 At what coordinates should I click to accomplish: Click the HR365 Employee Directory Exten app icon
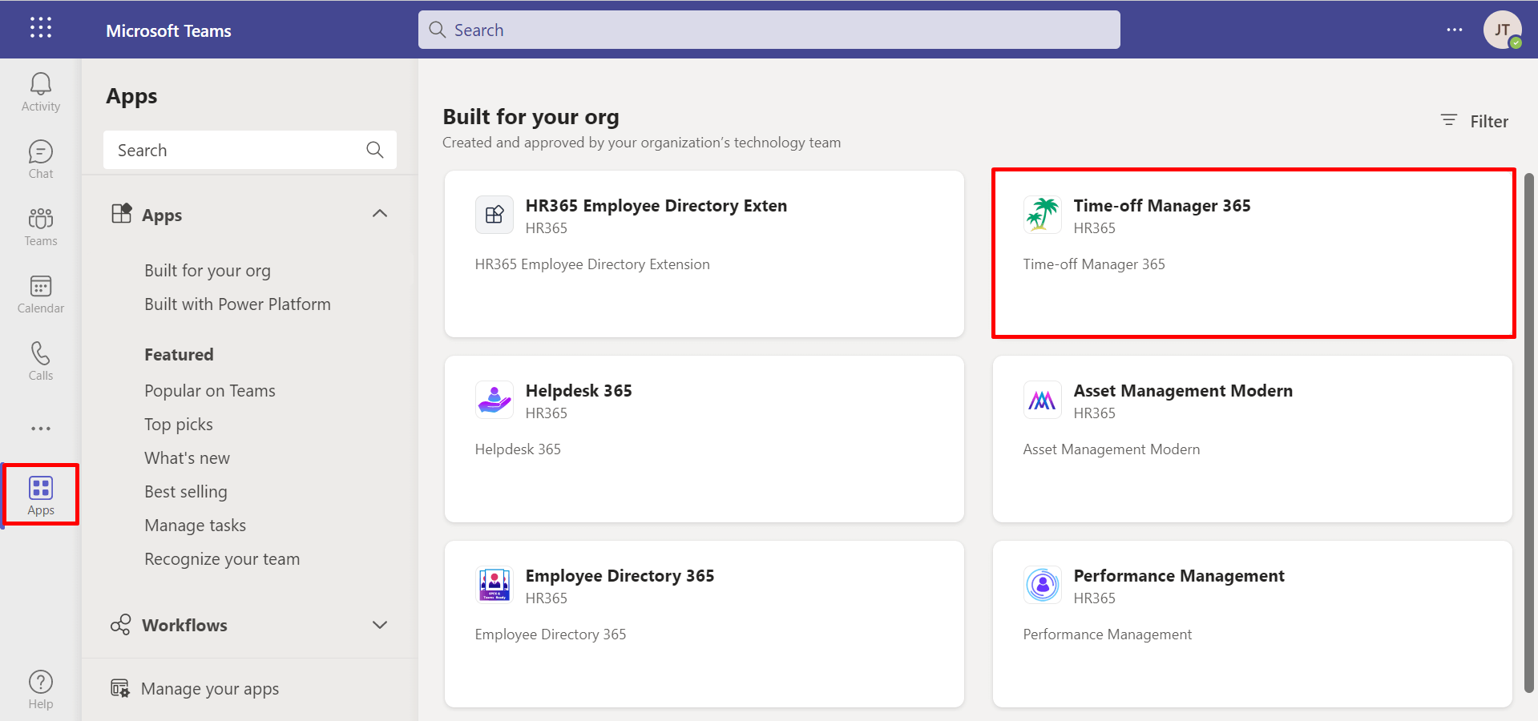pos(495,215)
